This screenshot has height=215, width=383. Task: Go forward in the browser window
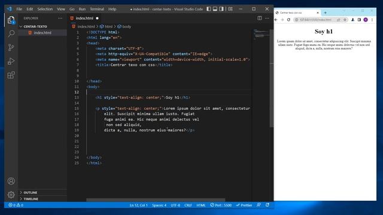tap(282, 20)
